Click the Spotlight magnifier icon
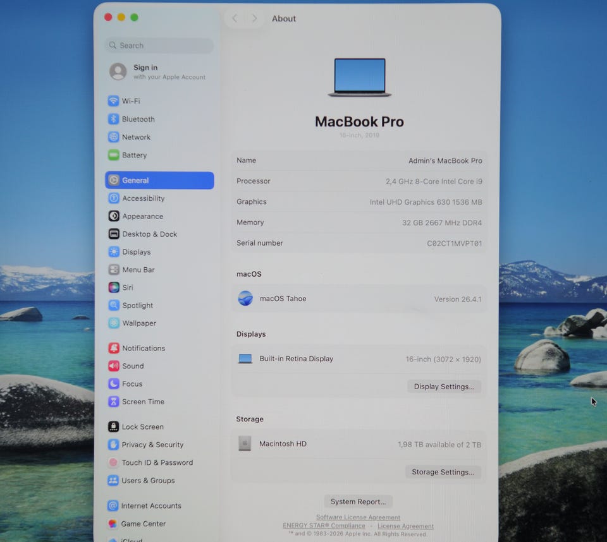 tap(114, 305)
